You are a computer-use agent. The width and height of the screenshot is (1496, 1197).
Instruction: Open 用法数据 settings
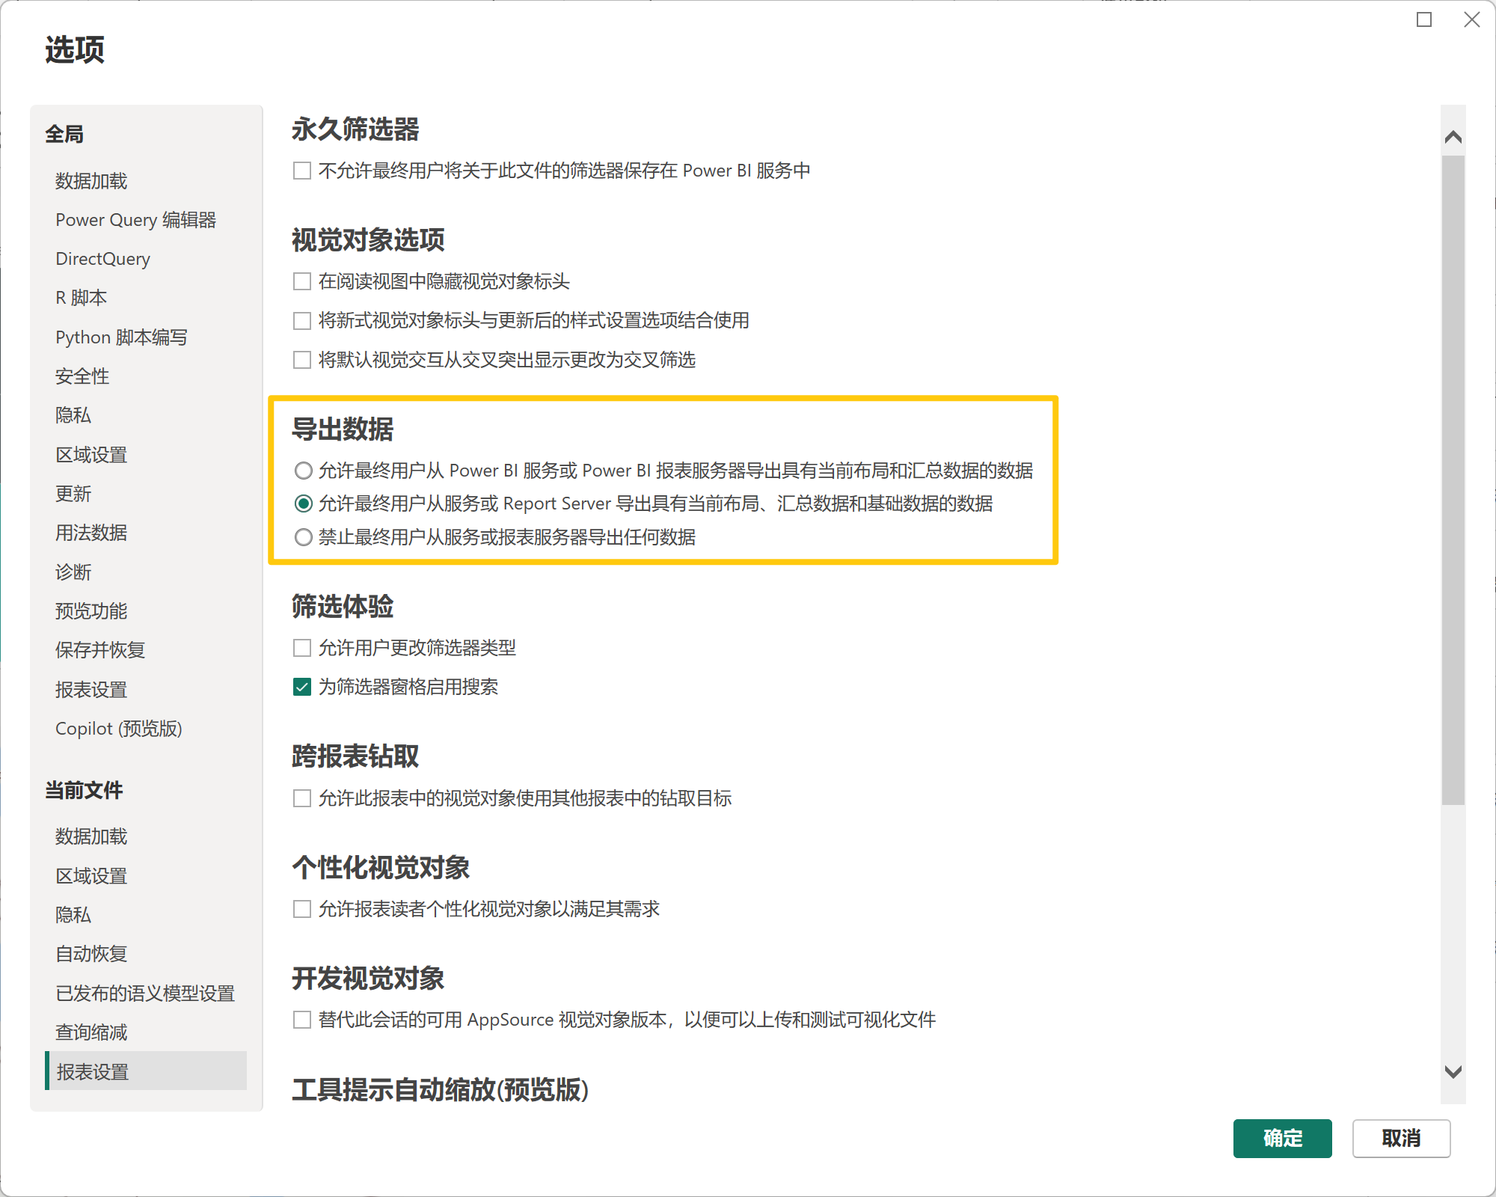coord(91,533)
